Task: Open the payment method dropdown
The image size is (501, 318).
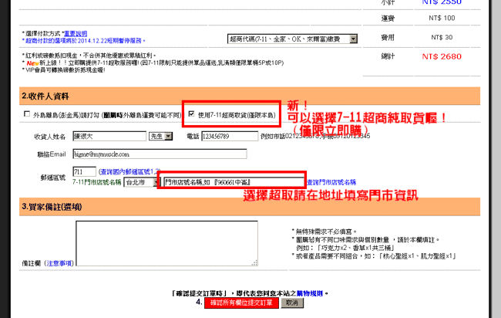Action: [292, 39]
